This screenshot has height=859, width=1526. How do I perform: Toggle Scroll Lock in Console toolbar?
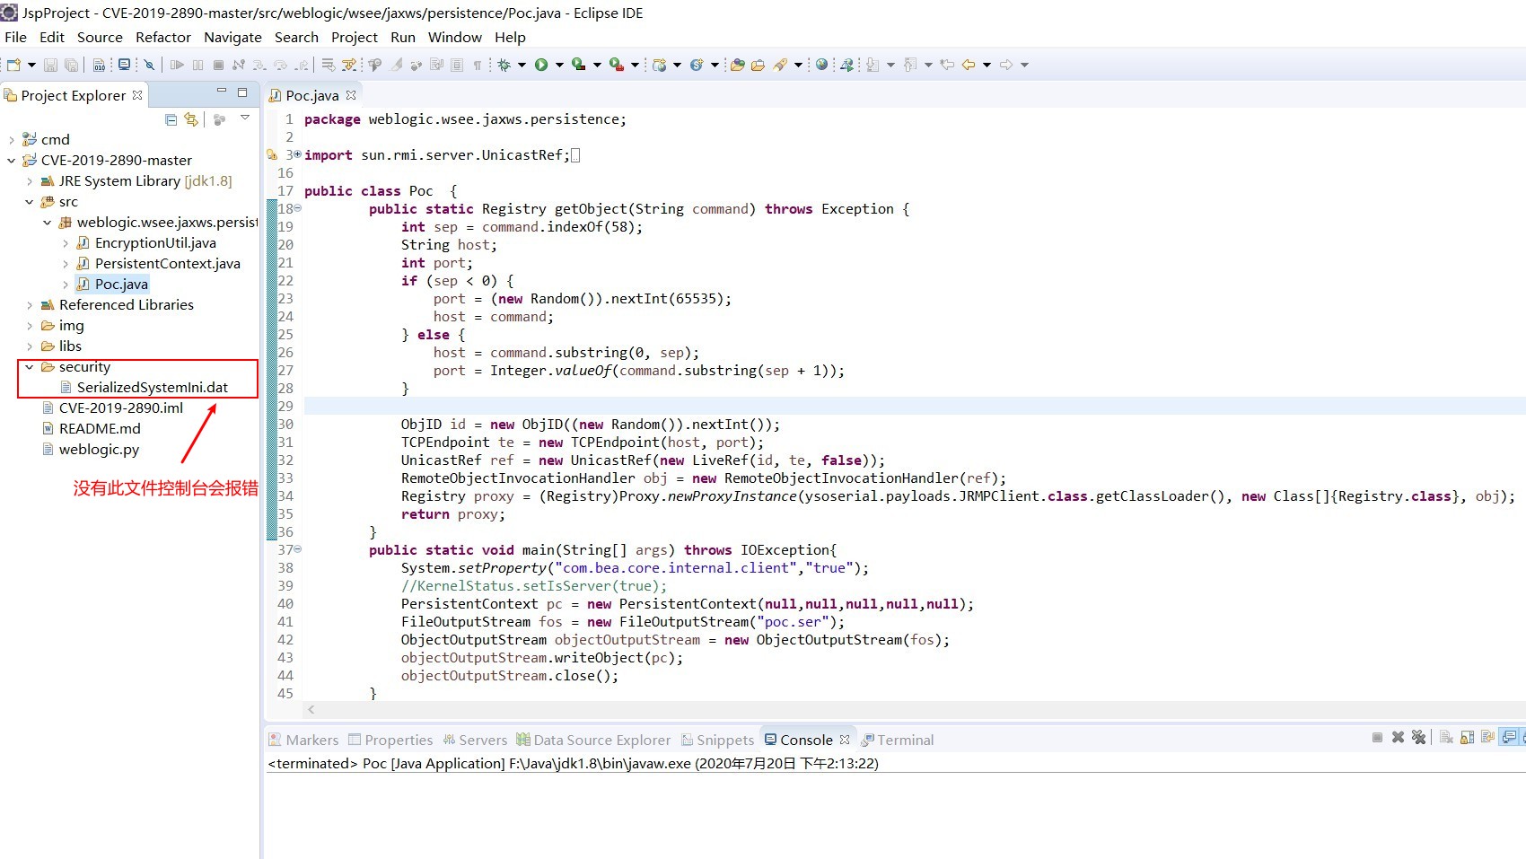point(1467,737)
